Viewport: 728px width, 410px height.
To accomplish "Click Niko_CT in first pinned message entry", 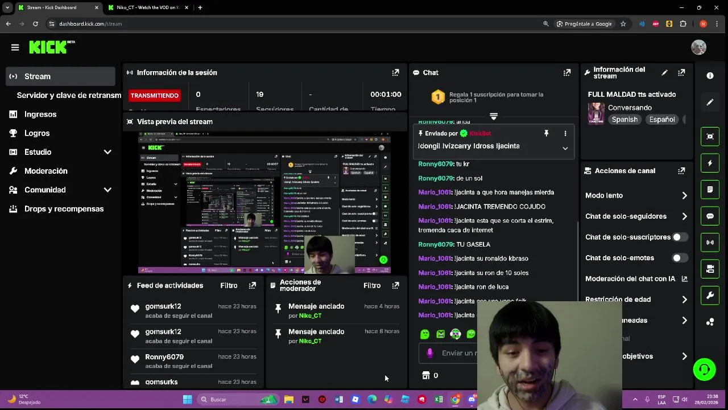I will click(310, 315).
